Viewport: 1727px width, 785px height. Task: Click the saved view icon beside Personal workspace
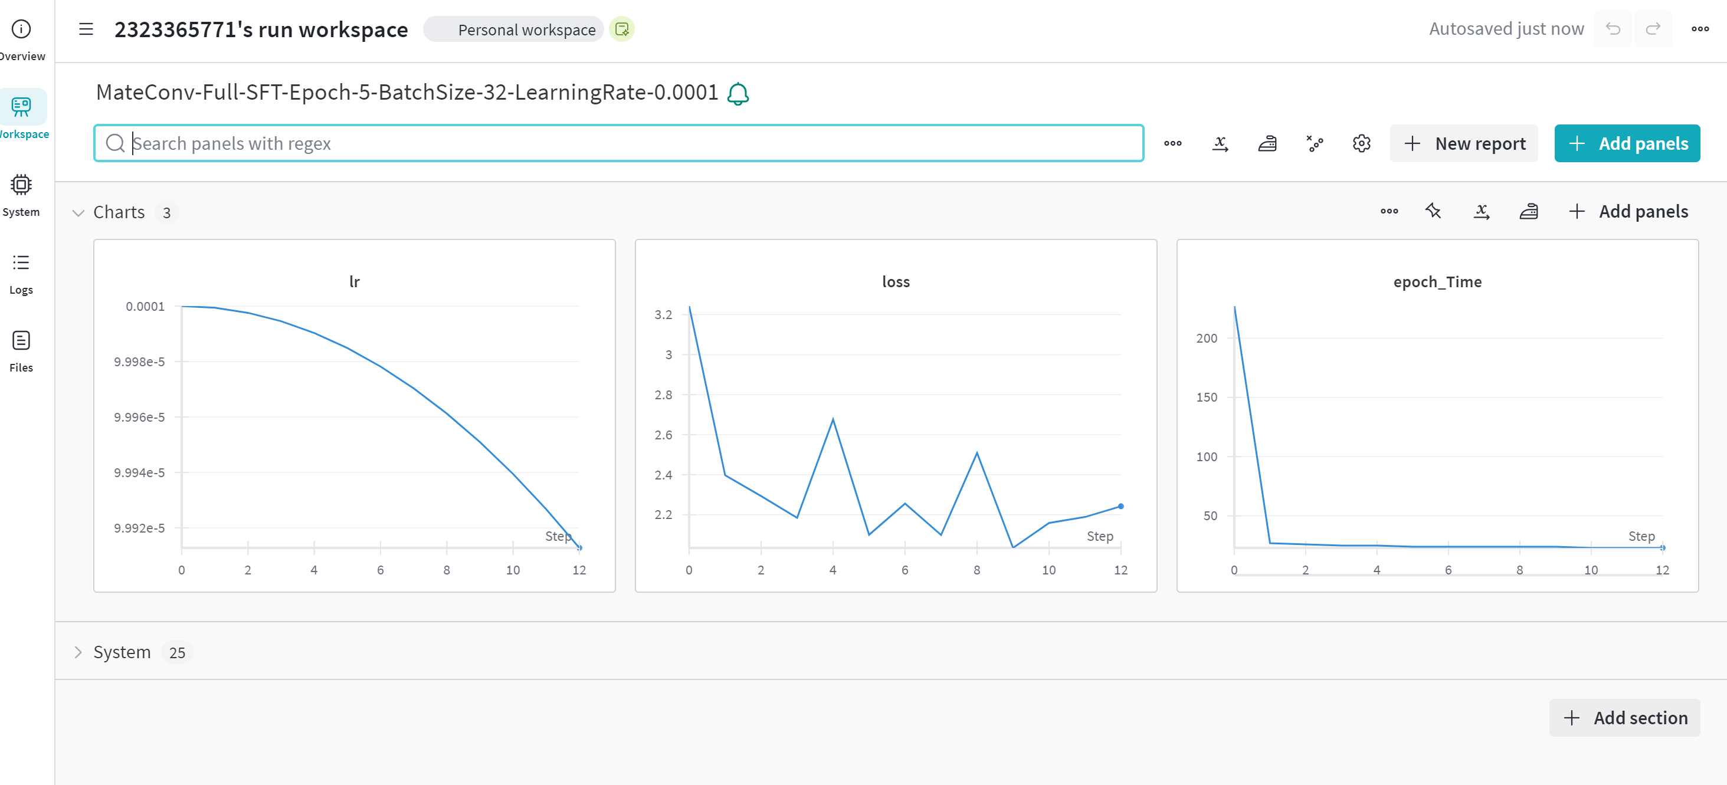621,29
